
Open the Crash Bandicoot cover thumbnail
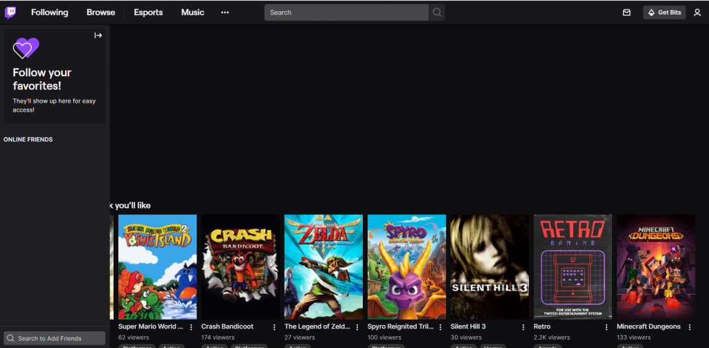pyautogui.click(x=240, y=267)
